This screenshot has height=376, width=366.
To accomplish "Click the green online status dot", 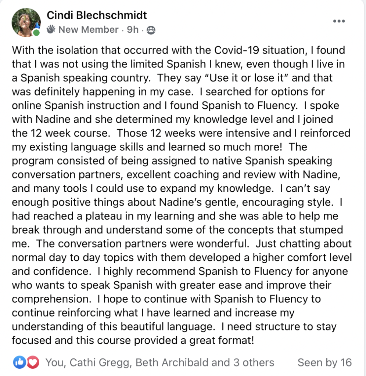I will 36,33.
